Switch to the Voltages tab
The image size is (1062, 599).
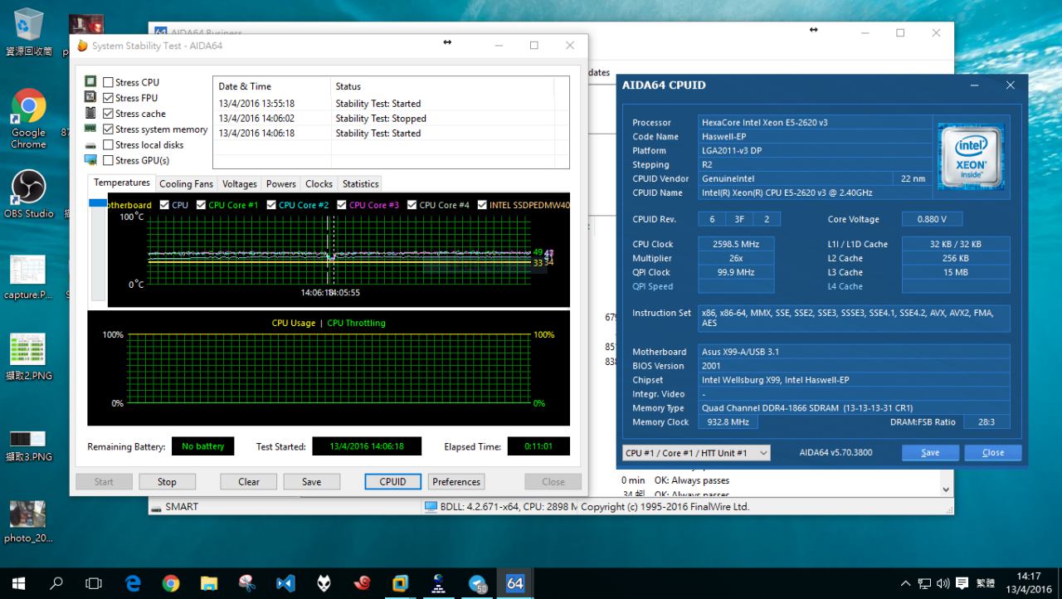pos(240,184)
